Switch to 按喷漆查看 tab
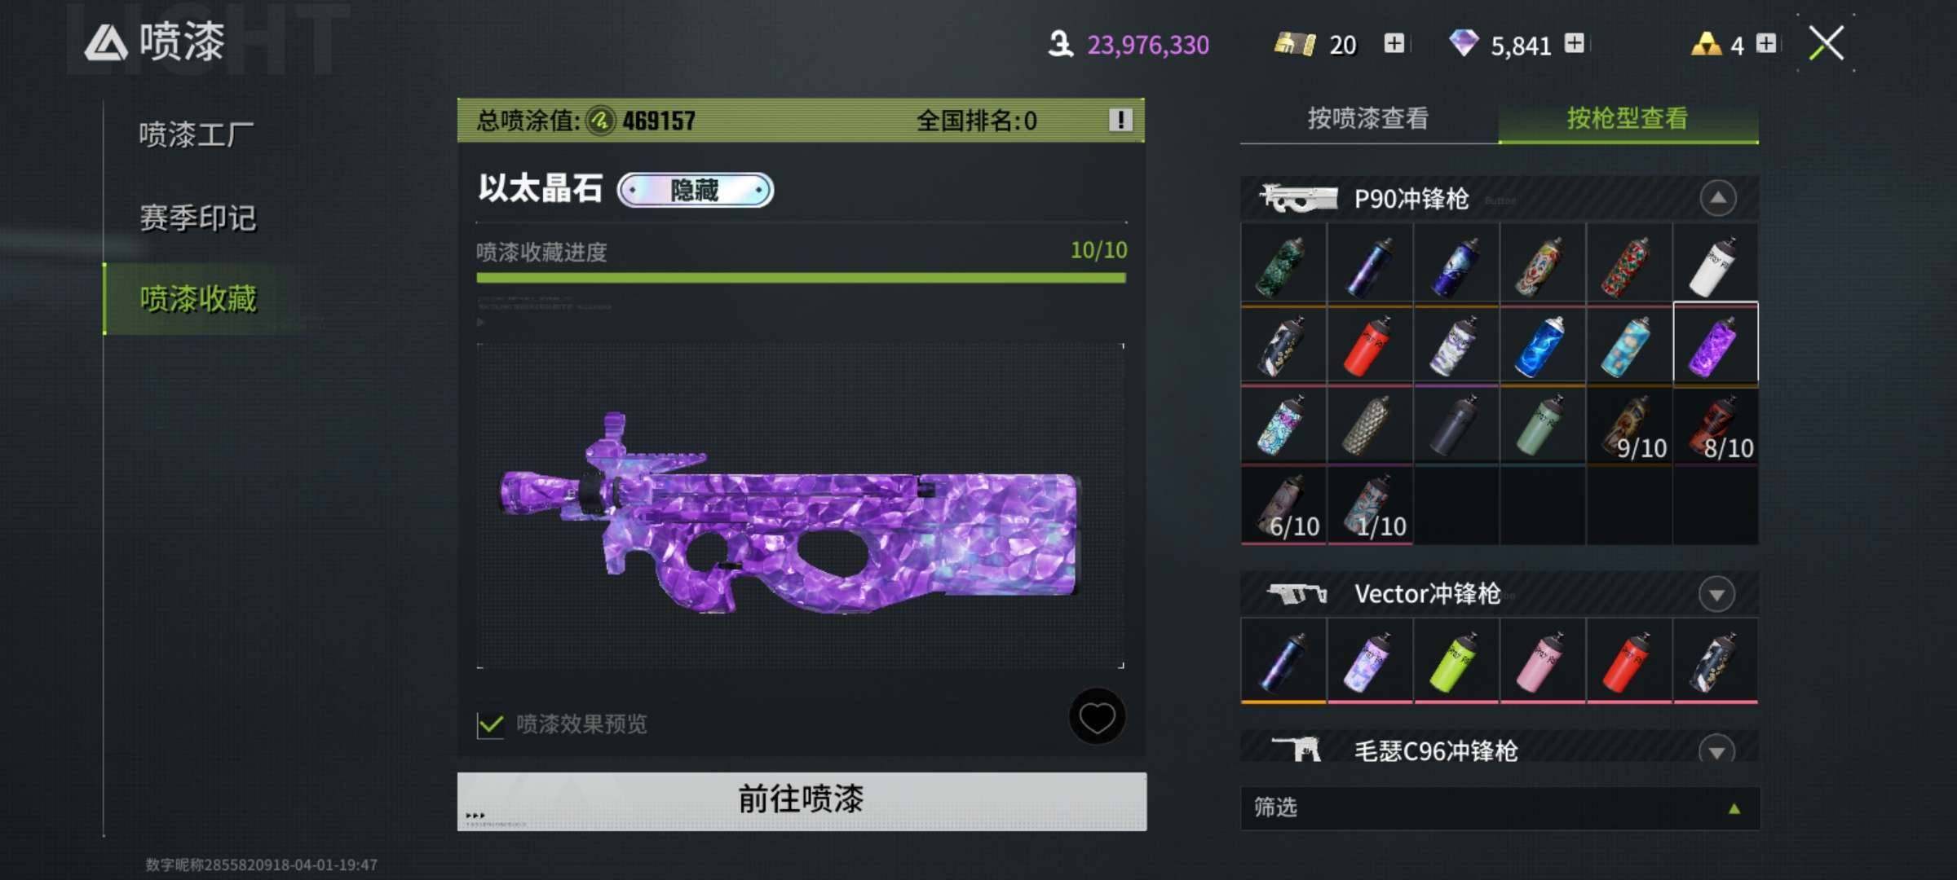The height and width of the screenshot is (880, 1957). click(x=1368, y=119)
